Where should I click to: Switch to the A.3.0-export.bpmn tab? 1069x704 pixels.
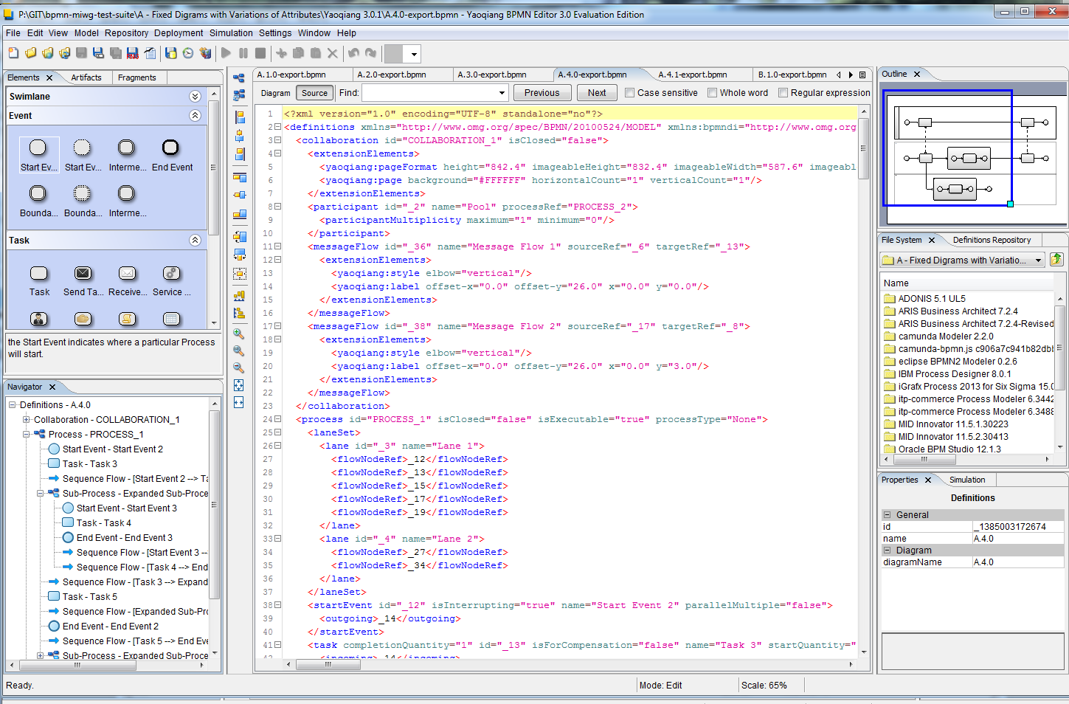(x=491, y=75)
